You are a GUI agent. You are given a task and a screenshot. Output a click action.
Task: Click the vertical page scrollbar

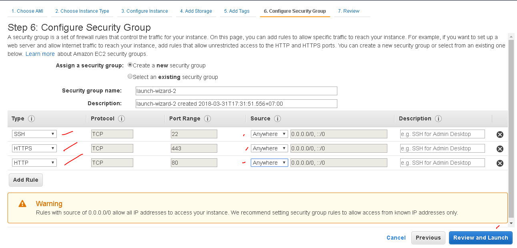511,128
